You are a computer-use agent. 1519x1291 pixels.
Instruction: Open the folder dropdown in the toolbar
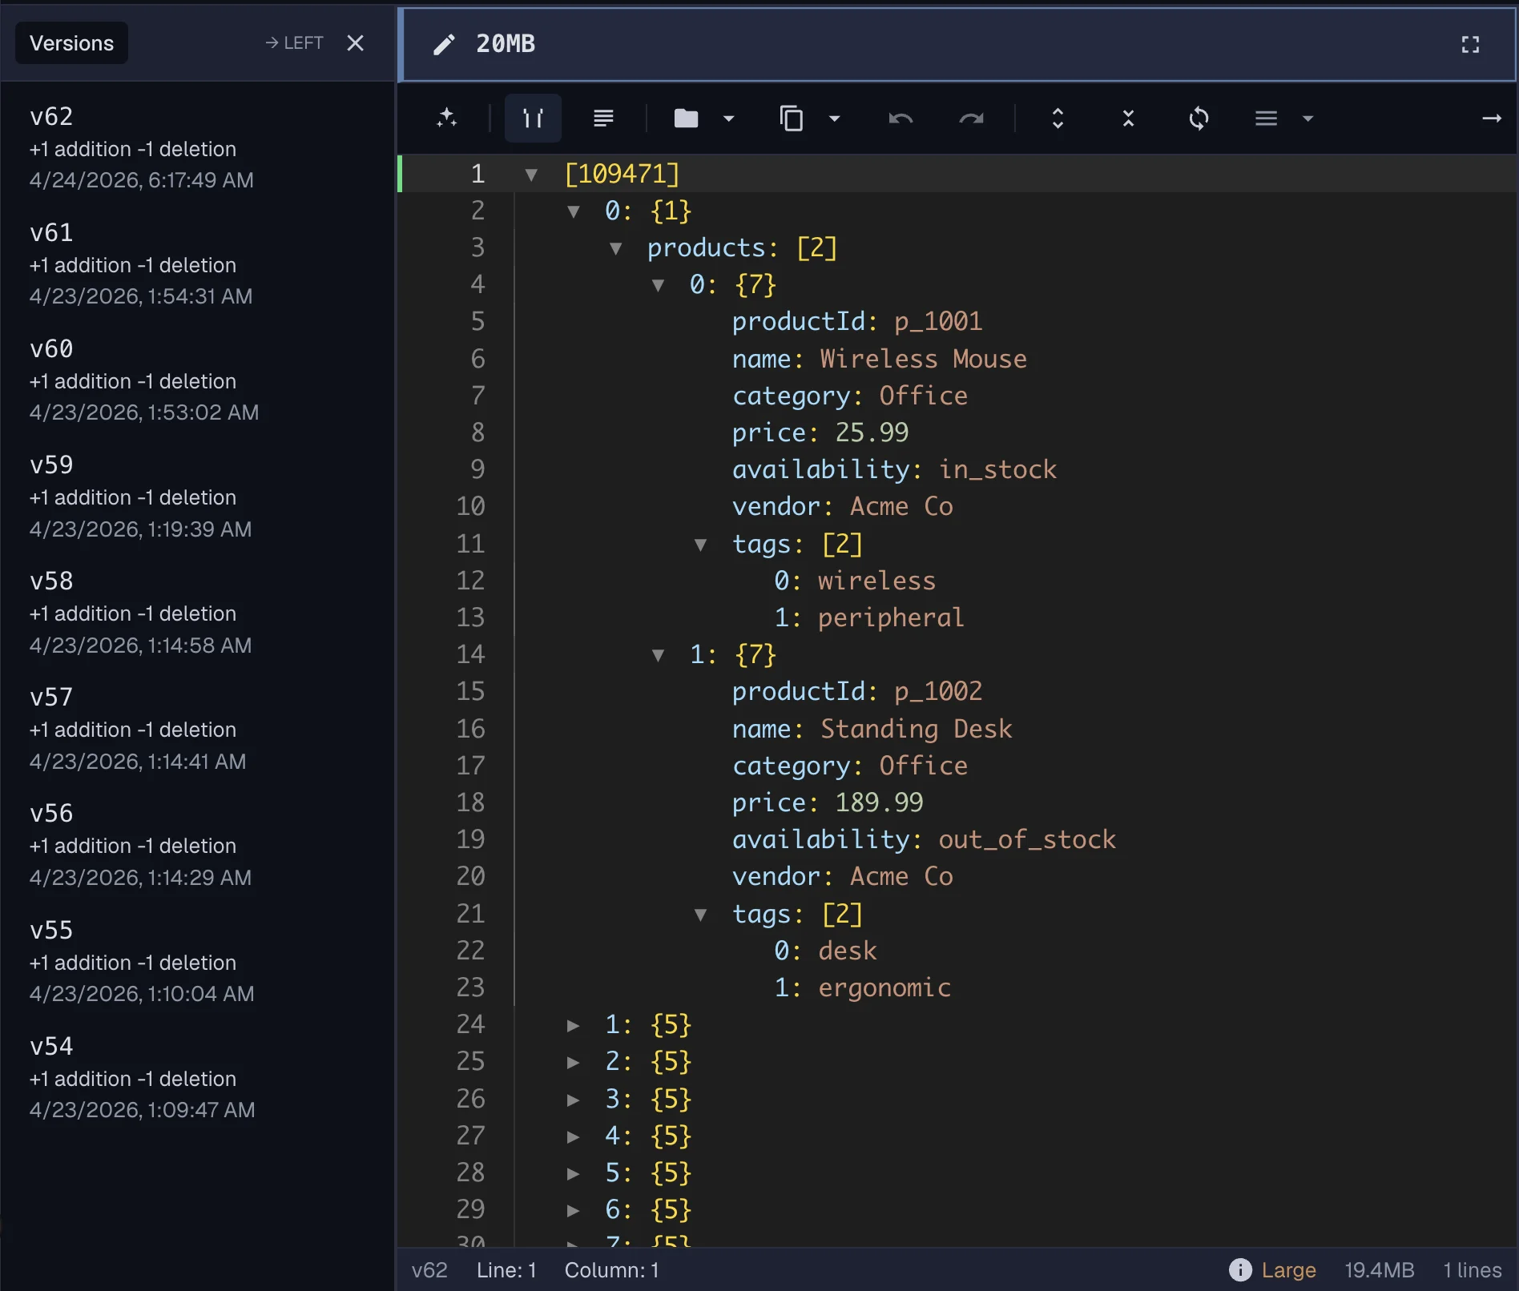[728, 119]
